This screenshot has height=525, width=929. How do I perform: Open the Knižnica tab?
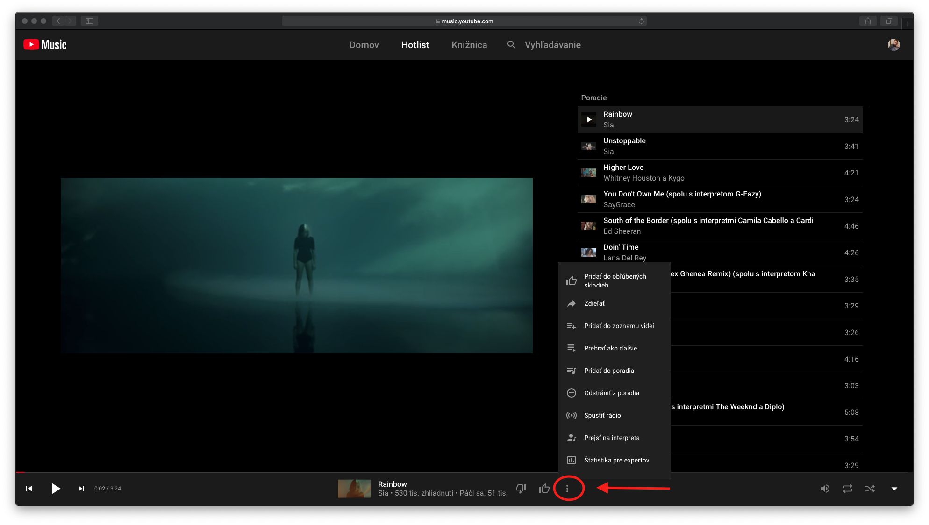pos(469,45)
